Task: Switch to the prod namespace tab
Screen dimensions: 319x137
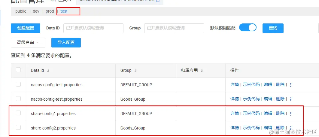Action: tap(50, 11)
